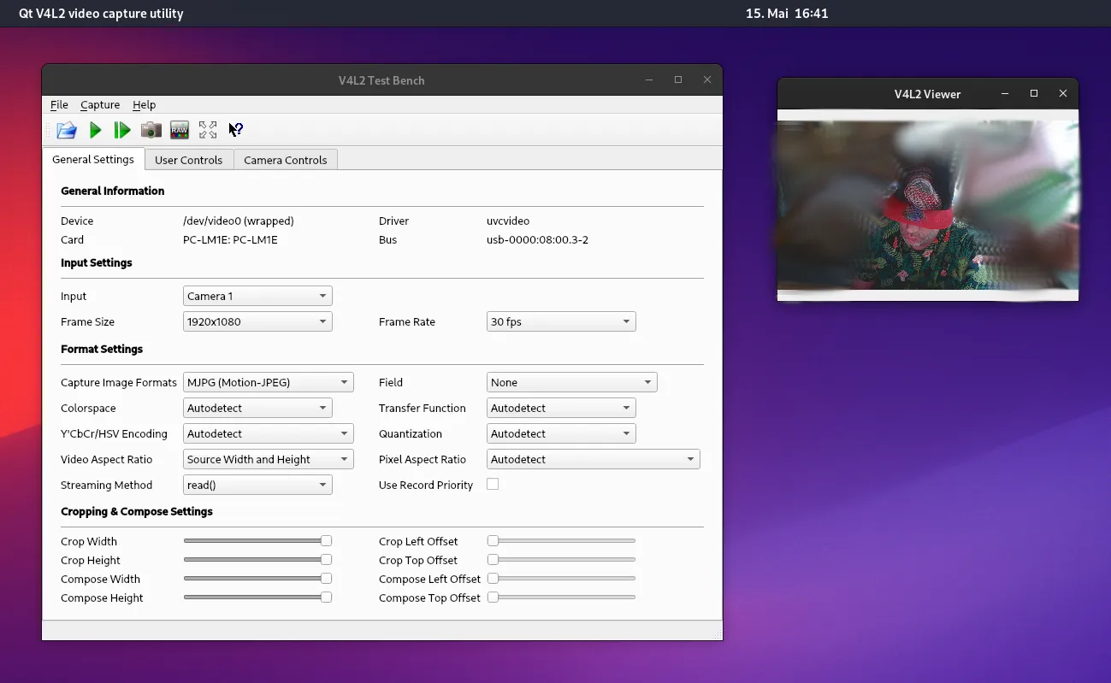Screen dimensions: 1111x683
Task: Click the date and time in top bar
Action: click(x=787, y=14)
